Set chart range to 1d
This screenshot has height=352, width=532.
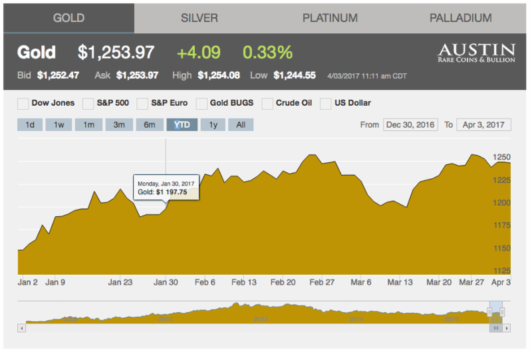coord(30,125)
